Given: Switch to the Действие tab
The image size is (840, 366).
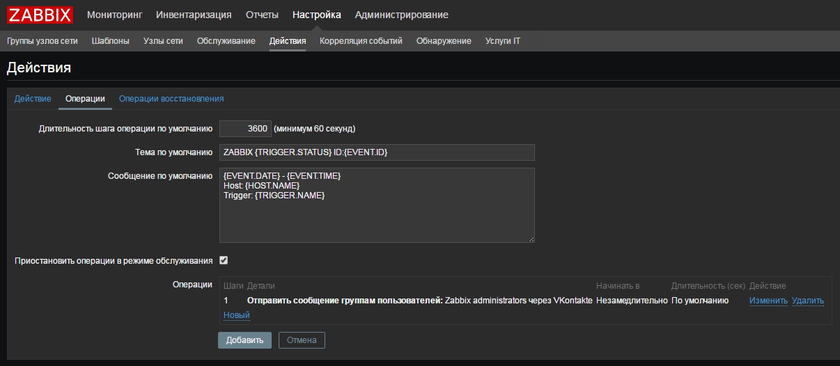Looking at the screenshot, I should [33, 99].
